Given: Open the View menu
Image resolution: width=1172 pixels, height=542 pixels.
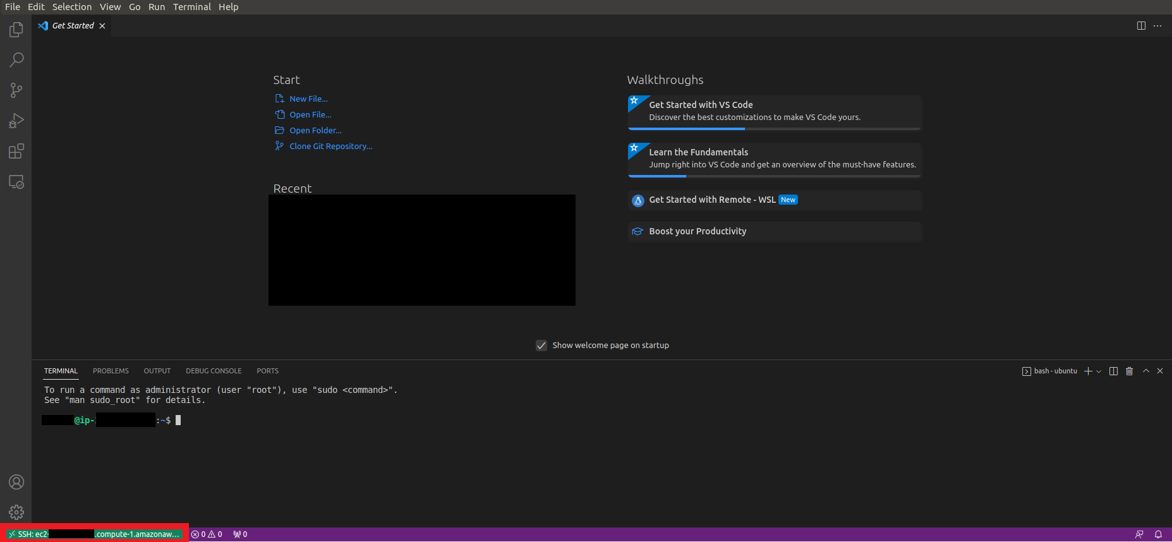Looking at the screenshot, I should [110, 7].
